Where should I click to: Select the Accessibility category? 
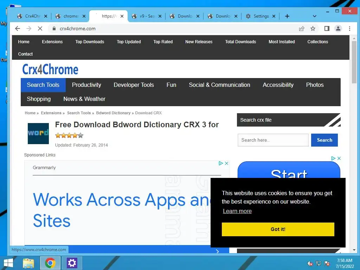click(278, 85)
